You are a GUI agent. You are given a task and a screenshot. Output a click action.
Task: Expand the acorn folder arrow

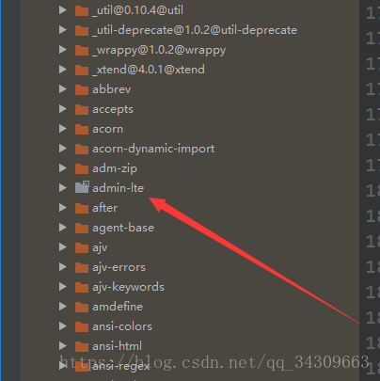(63, 129)
